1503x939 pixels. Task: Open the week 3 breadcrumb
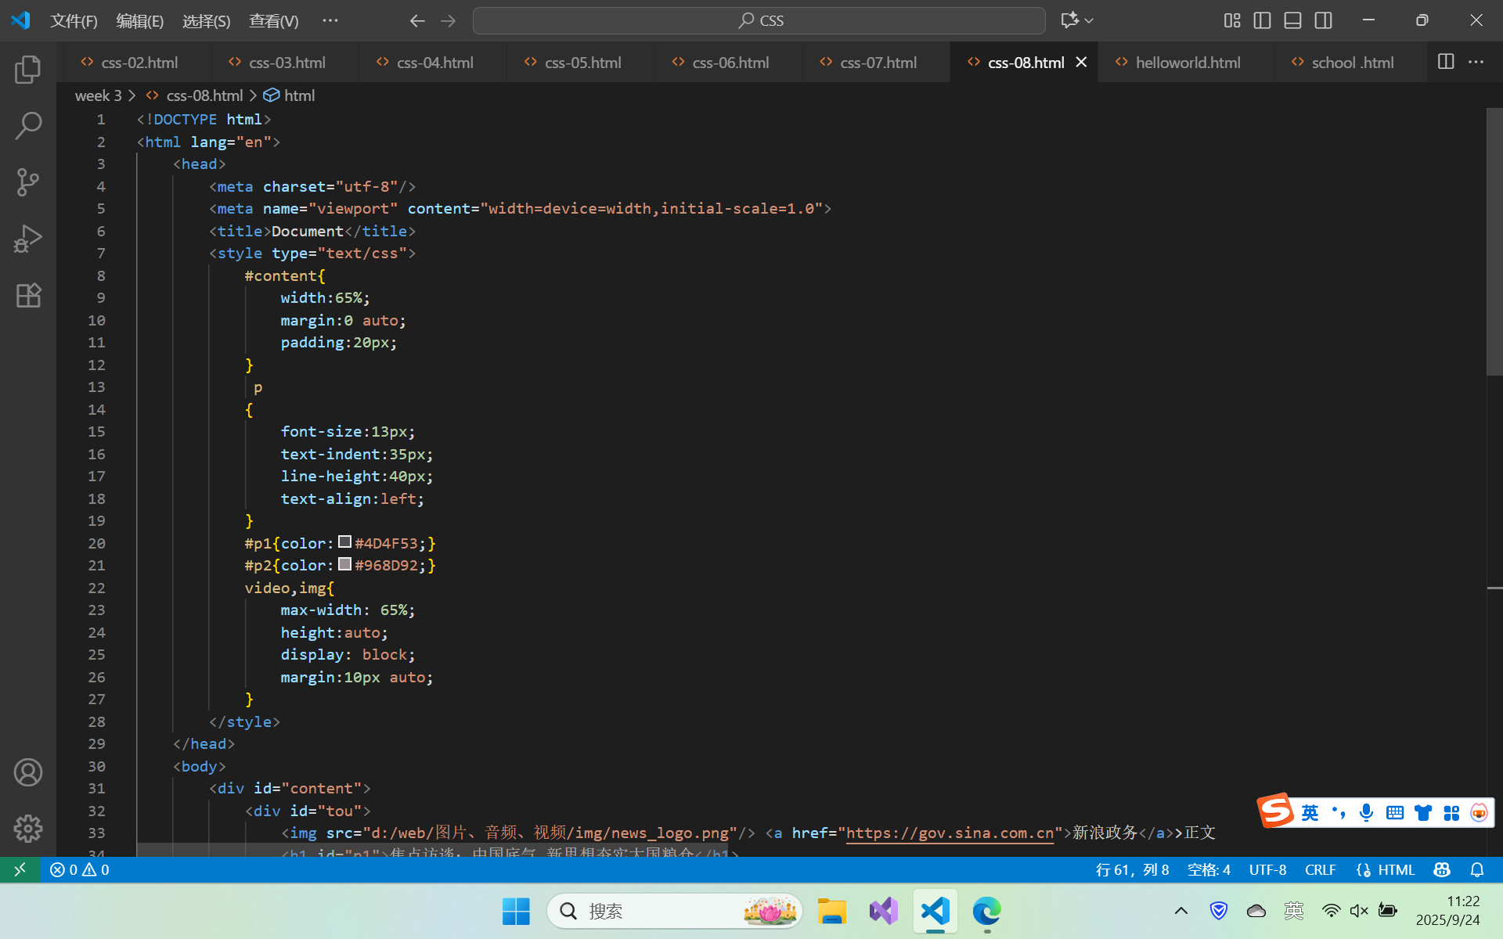(98, 95)
